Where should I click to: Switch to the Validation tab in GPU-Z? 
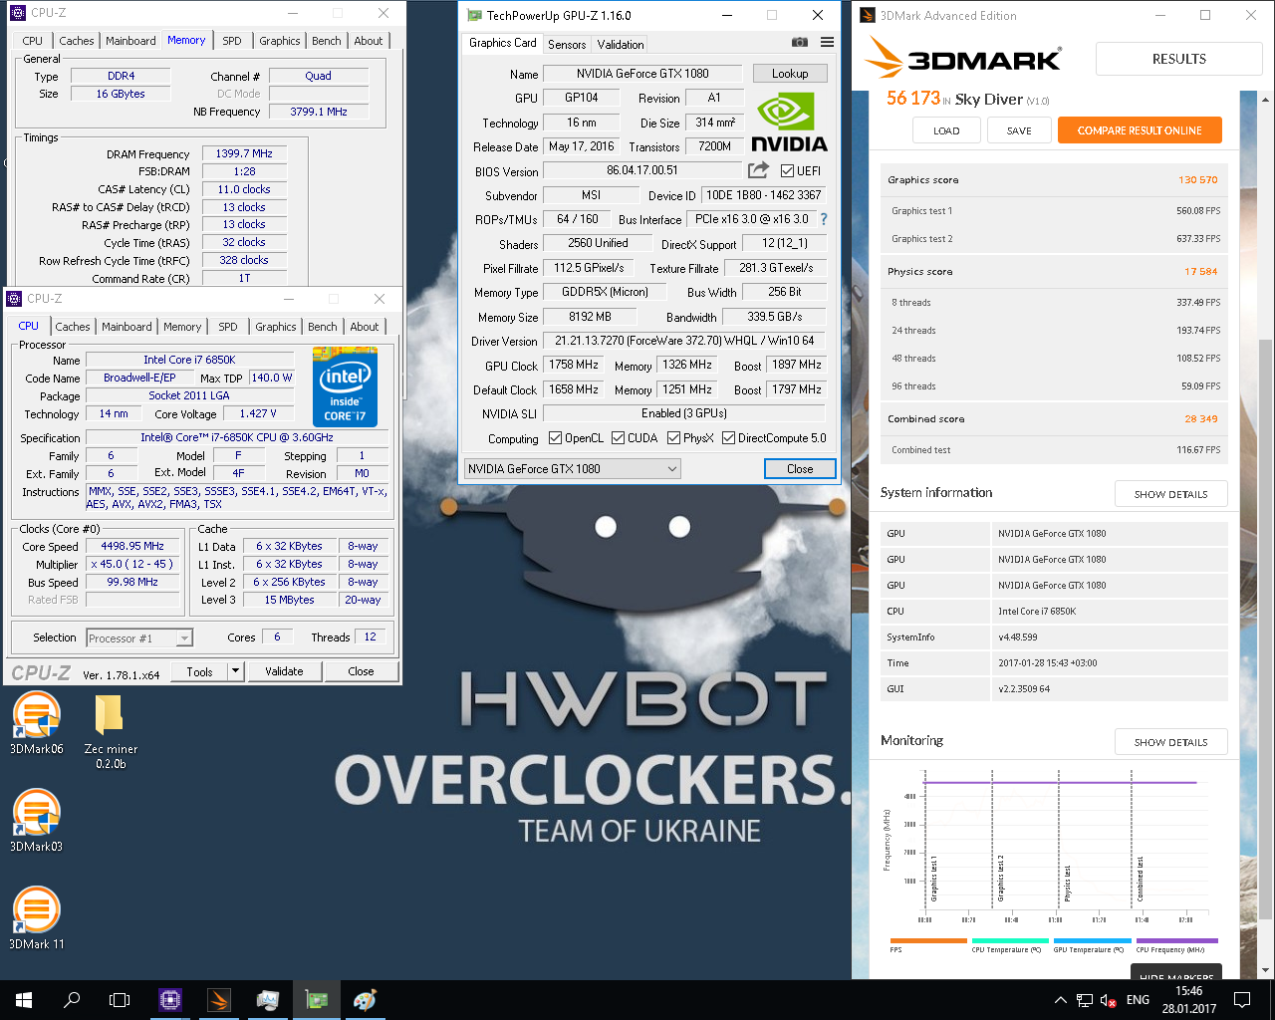pyautogui.click(x=621, y=44)
